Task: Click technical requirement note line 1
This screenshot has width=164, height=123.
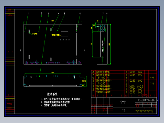Action: [61, 99]
